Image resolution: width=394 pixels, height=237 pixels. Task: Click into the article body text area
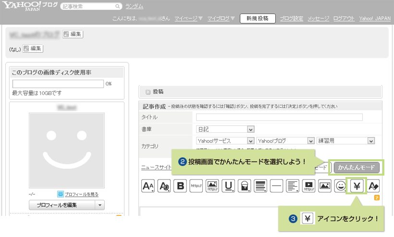[209, 212]
